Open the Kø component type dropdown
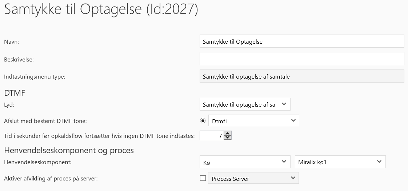This screenshot has width=408, height=191. click(x=245, y=162)
